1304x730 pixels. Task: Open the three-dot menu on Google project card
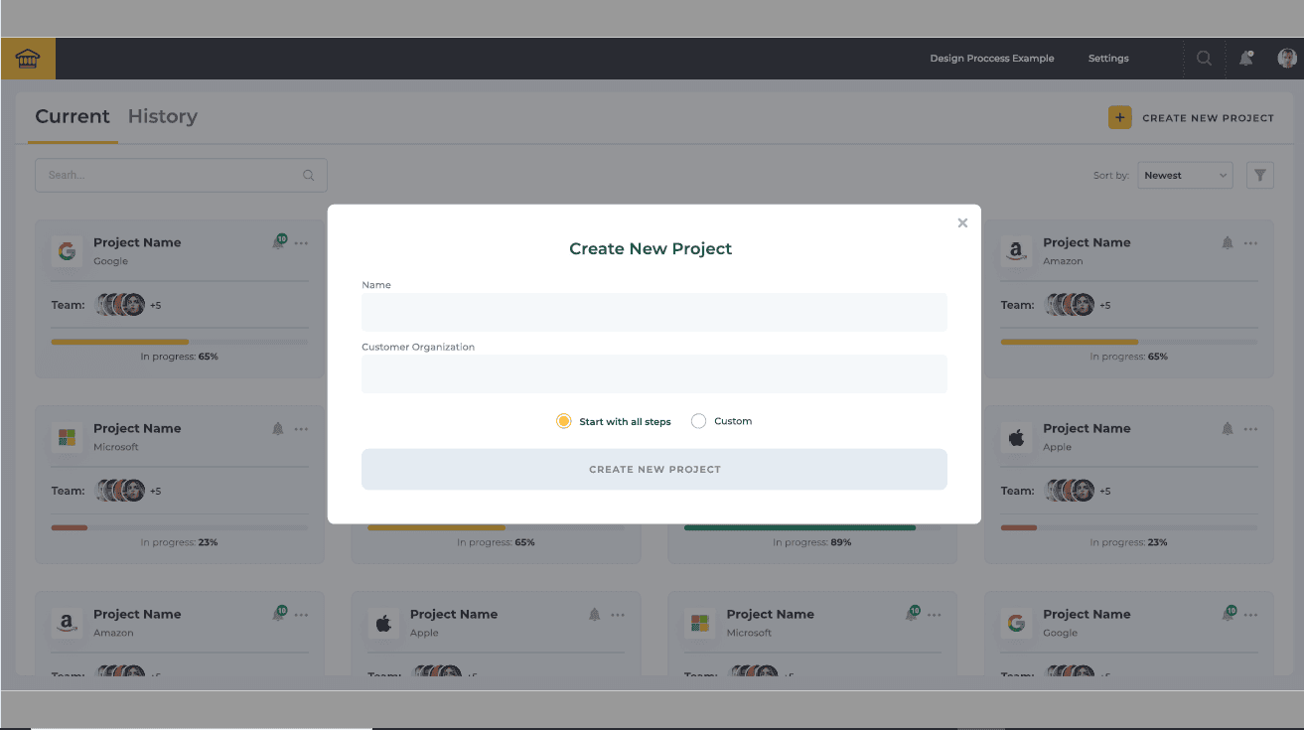[x=302, y=242]
